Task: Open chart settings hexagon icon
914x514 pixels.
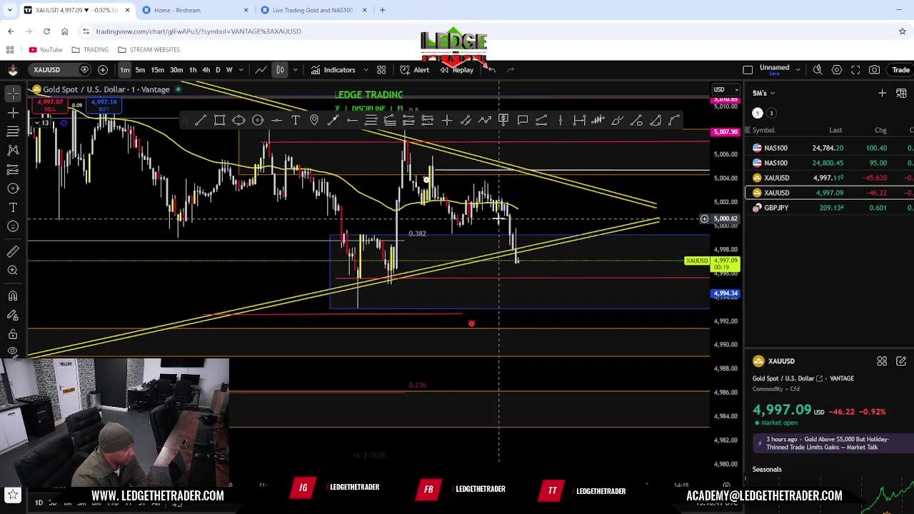Action: [837, 69]
